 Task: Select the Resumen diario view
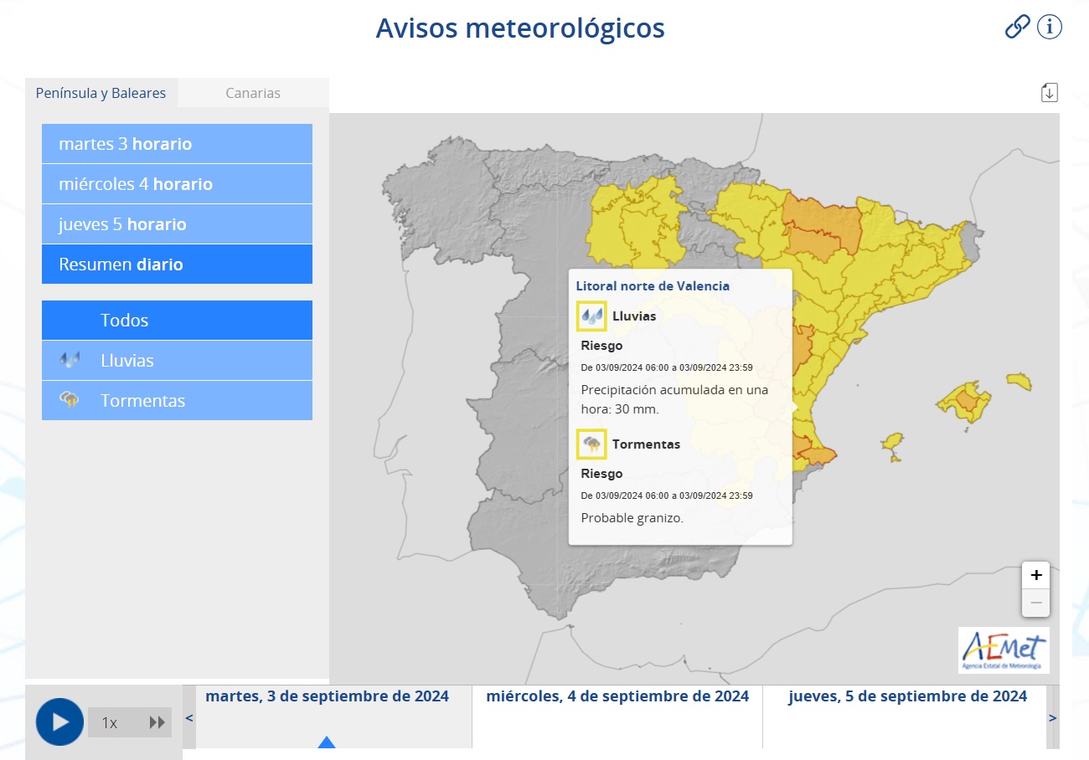[x=177, y=264]
